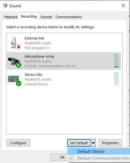Image resolution: width=130 pixels, height=163 pixels.
Task: Open device Properties
Action: [x=110, y=143]
